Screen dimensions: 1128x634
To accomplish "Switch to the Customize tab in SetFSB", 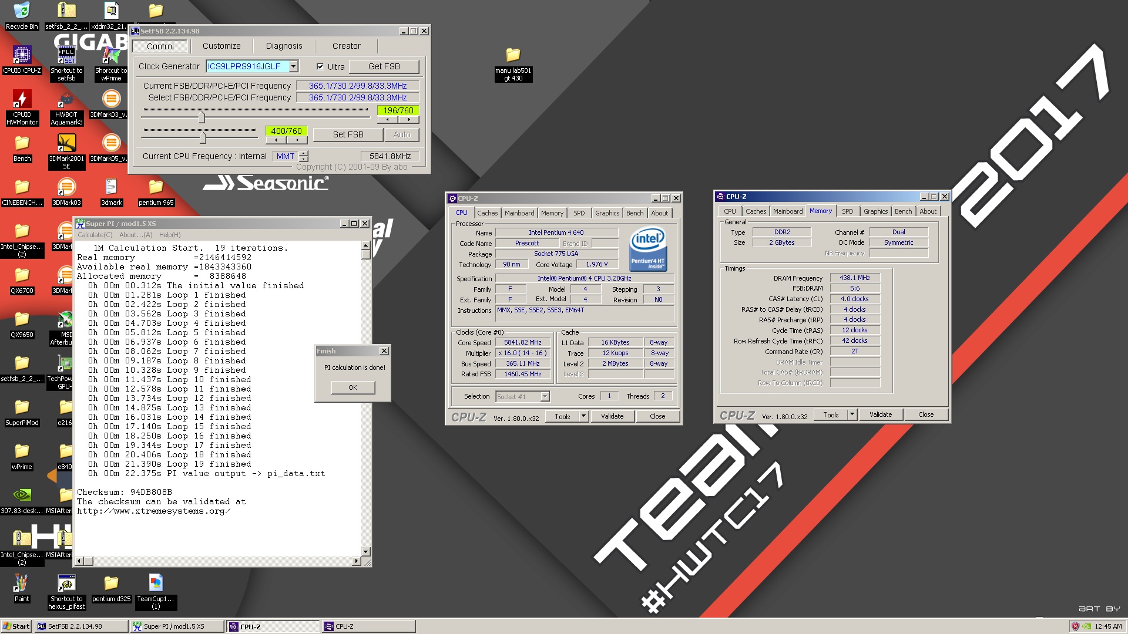I will pyautogui.click(x=221, y=46).
